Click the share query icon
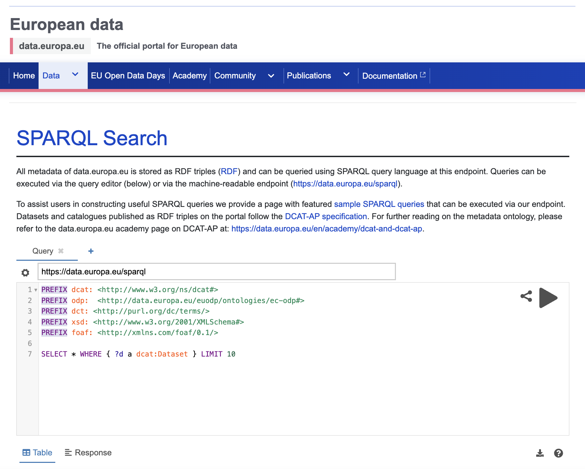 click(x=526, y=297)
